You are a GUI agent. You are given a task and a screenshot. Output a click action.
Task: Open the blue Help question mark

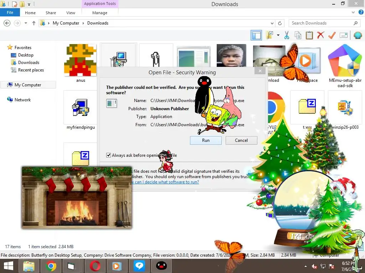pyautogui.click(x=361, y=12)
